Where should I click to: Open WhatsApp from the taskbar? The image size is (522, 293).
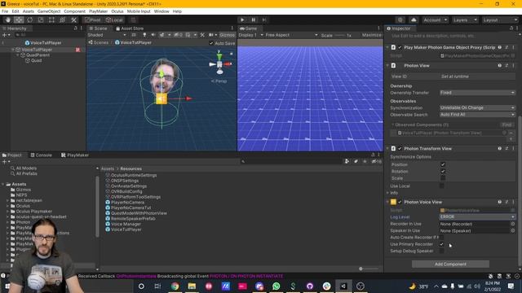276,286
